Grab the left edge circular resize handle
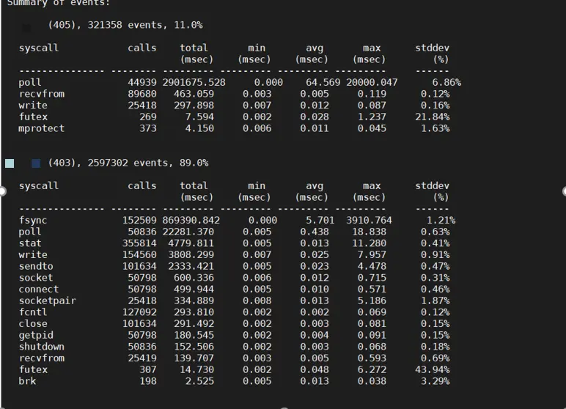The height and width of the screenshot is (409, 566). pyautogui.click(x=2, y=191)
